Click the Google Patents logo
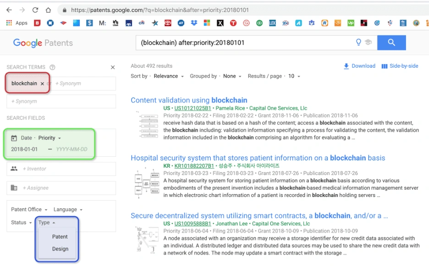Viewport: 429px width, 266px height. point(43,43)
